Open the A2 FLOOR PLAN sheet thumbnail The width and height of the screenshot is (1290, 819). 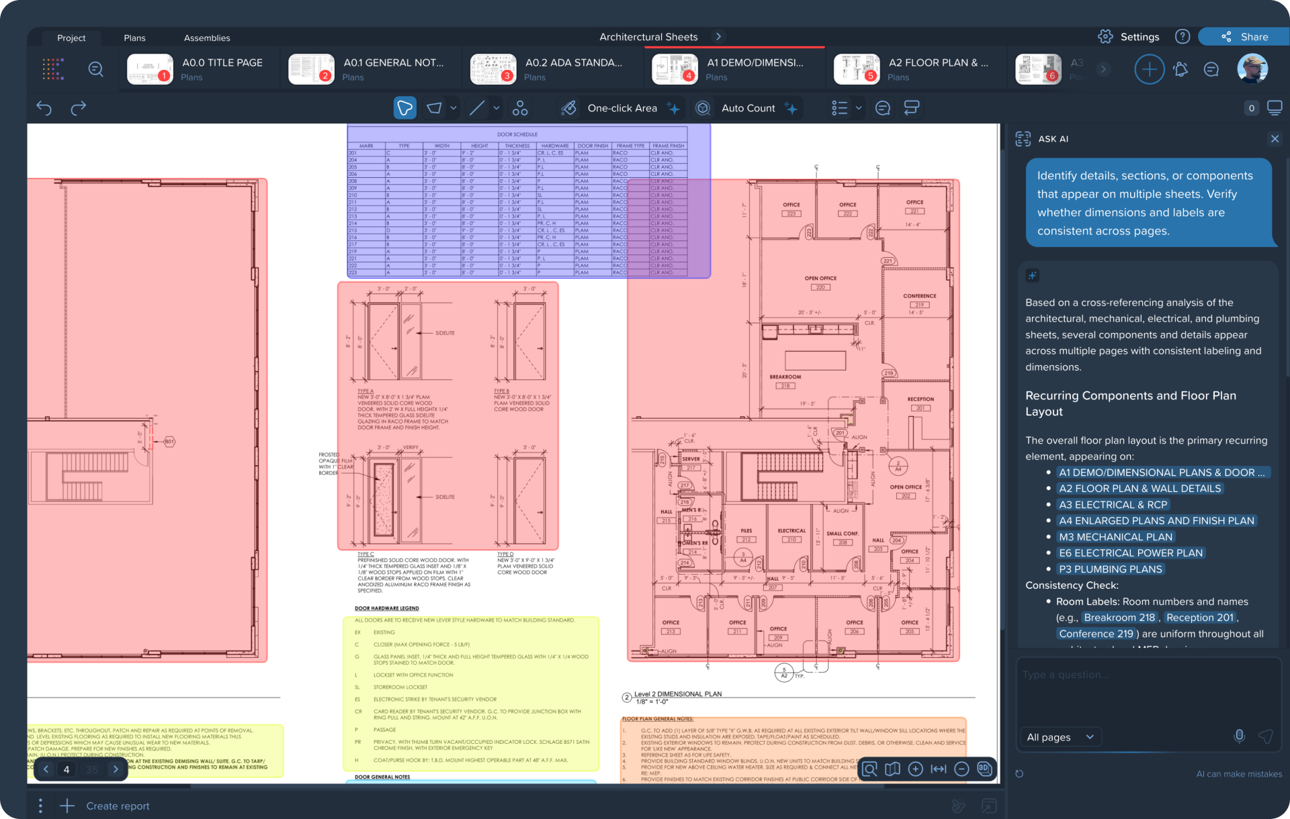pos(857,69)
